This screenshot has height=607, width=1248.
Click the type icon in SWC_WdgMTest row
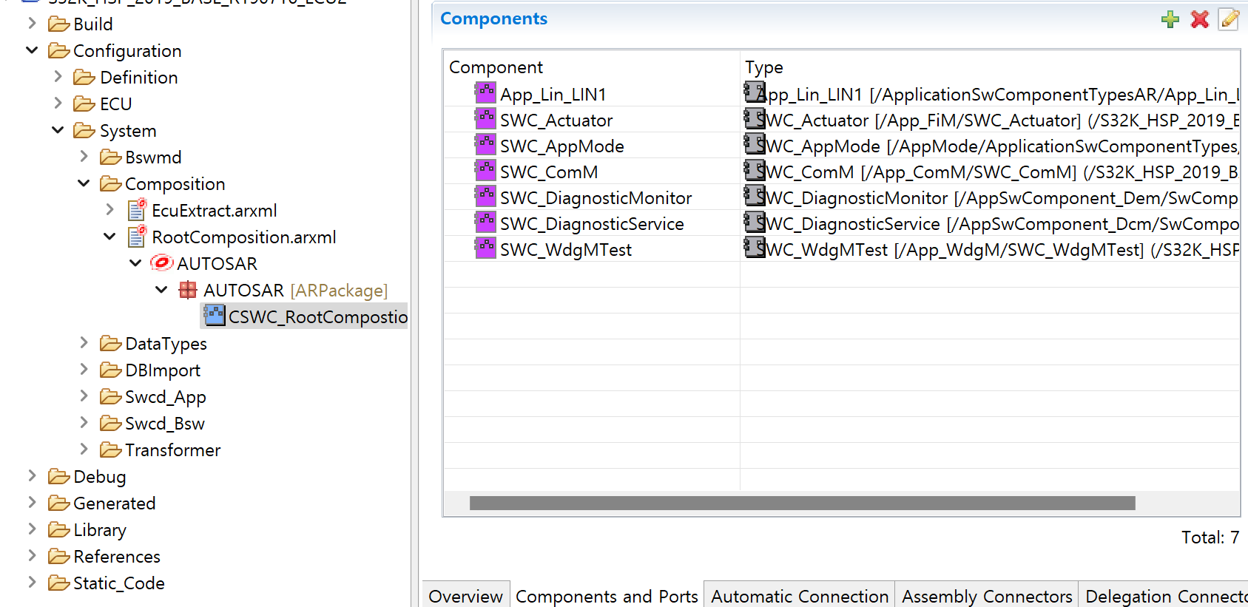point(755,248)
